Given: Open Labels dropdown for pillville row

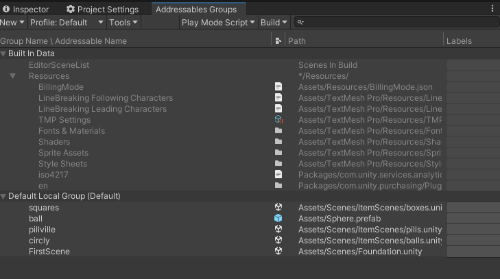Looking at the screenshot, I should pos(473,230).
